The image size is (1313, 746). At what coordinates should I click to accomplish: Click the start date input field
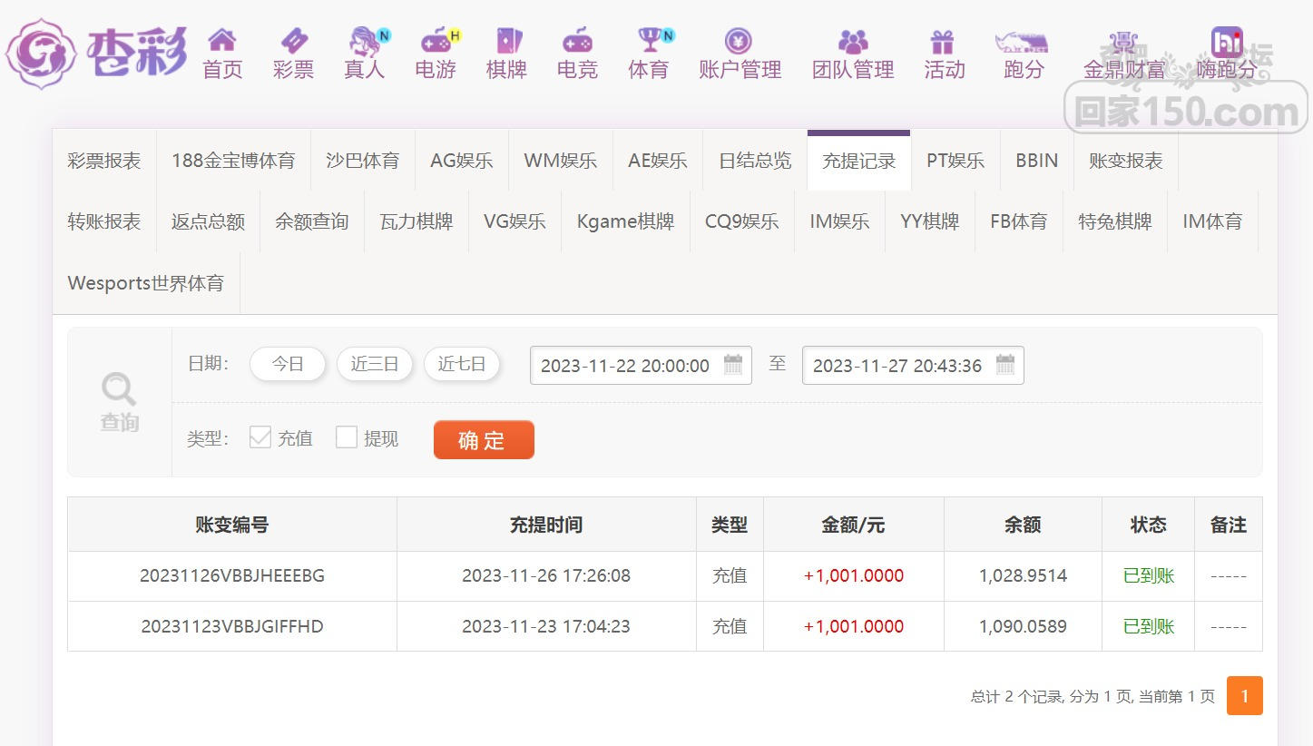pos(625,366)
